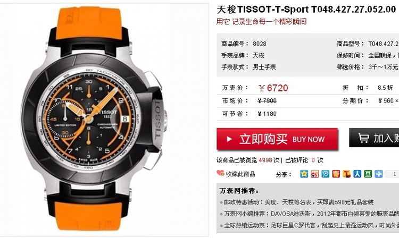Click the black 加入购物车 add-to-cart button
Screen dimensions: 399x238
pos(374,138)
